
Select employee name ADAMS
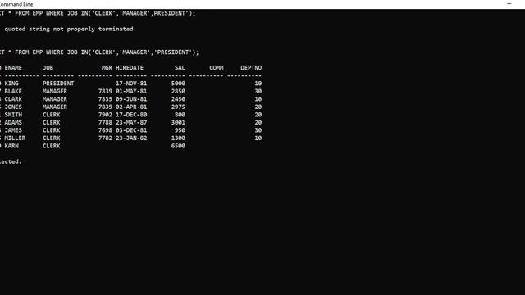(x=13, y=123)
